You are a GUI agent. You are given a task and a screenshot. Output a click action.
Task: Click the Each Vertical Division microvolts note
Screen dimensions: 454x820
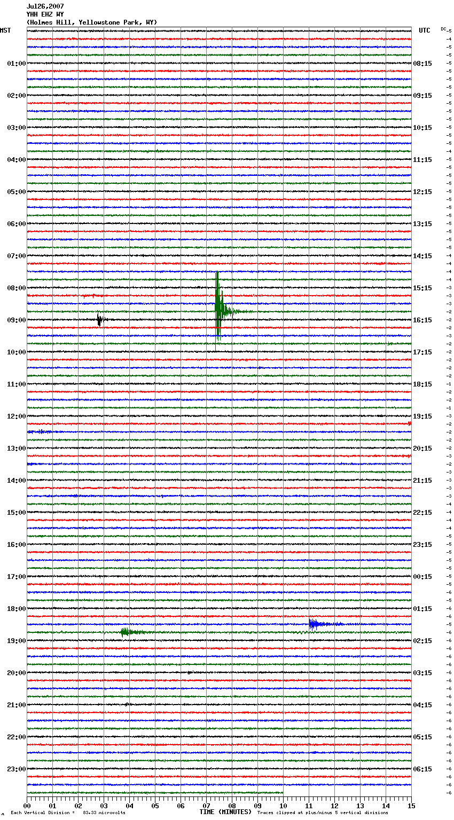pyautogui.click(x=68, y=813)
